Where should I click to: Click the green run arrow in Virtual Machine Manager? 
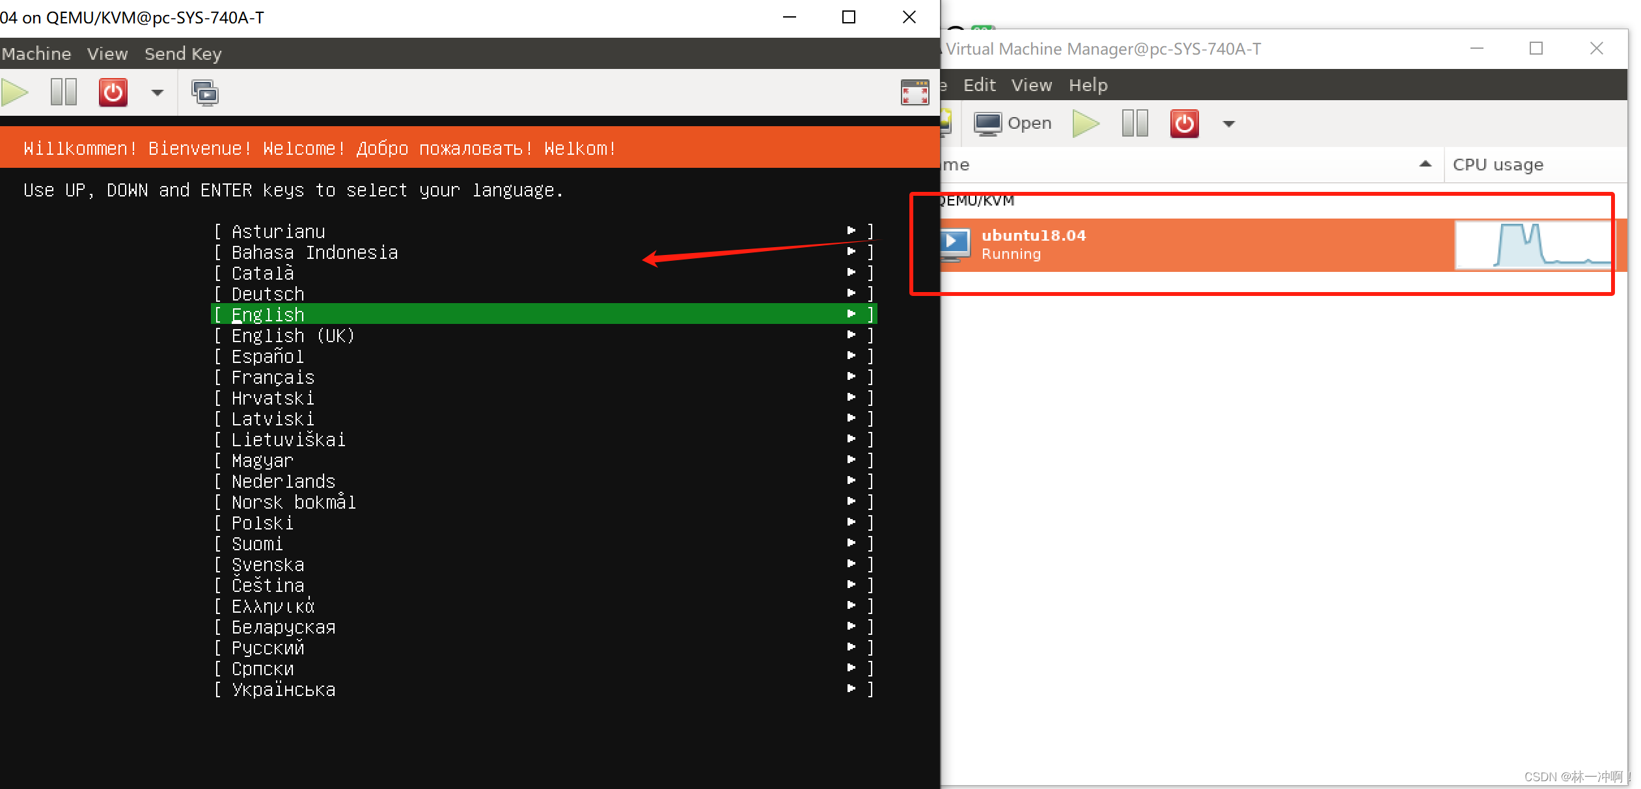tap(1084, 123)
